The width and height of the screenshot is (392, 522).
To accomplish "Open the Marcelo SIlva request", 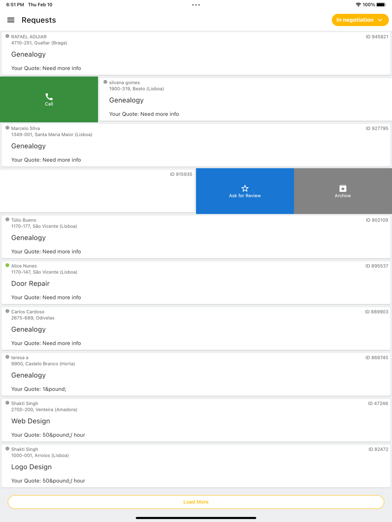I will (x=196, y=145).
